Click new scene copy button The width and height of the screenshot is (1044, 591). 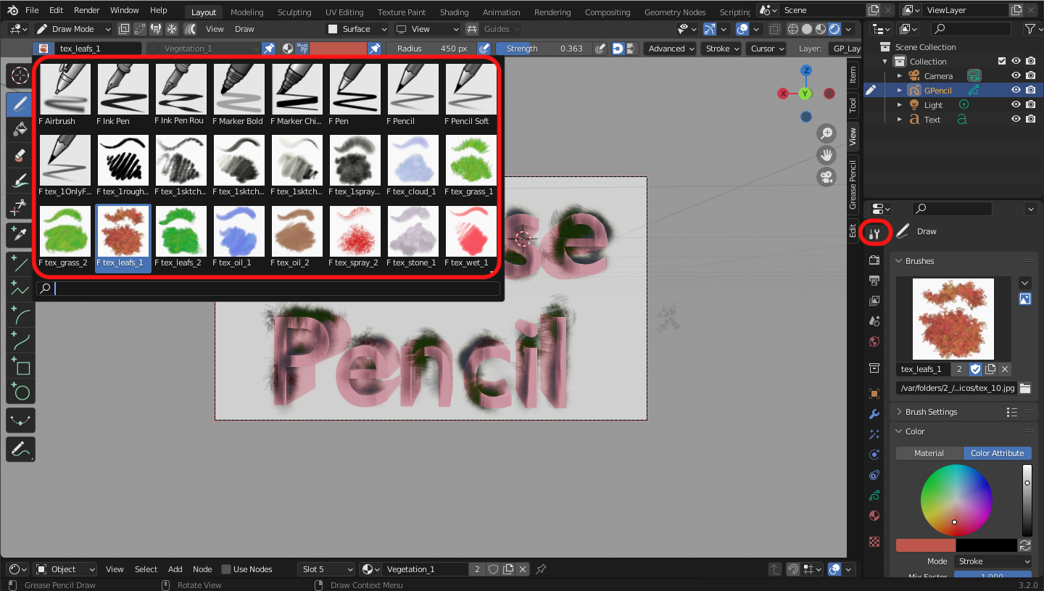[x=874, y=10]
